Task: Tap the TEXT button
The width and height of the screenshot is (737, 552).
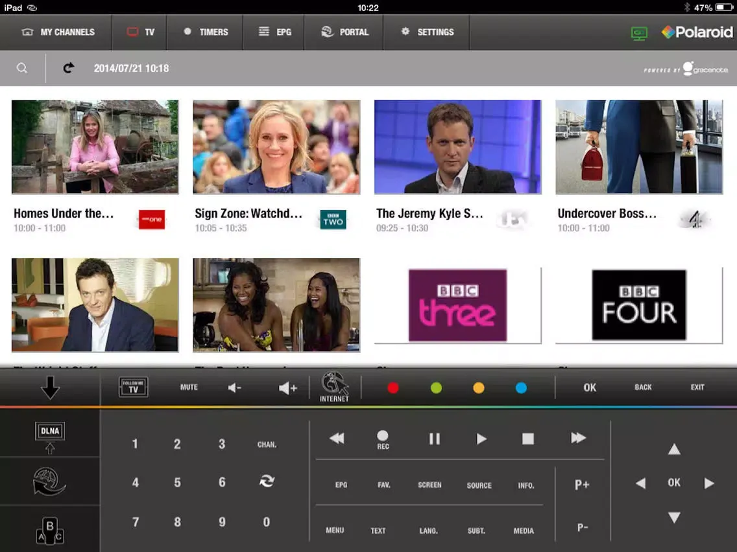Action: (x=378, y=531)
